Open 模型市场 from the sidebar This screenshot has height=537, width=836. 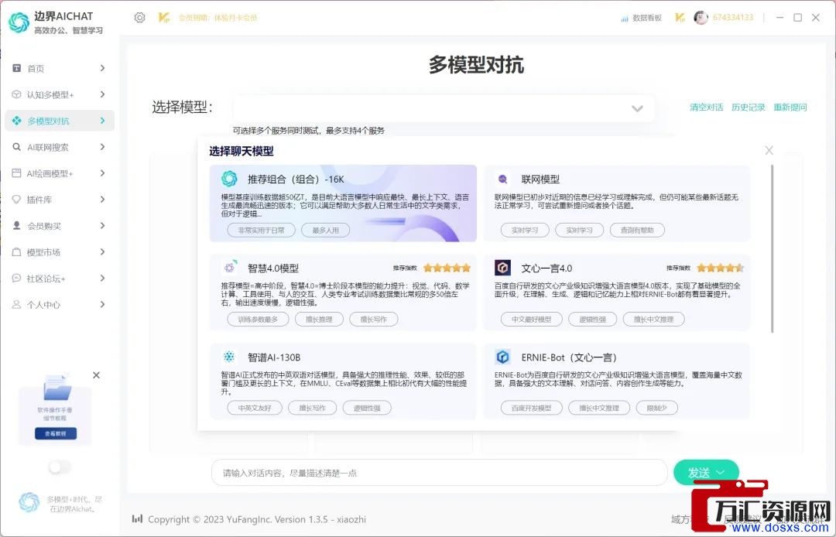pyautogui.click(x=60, y=252)
